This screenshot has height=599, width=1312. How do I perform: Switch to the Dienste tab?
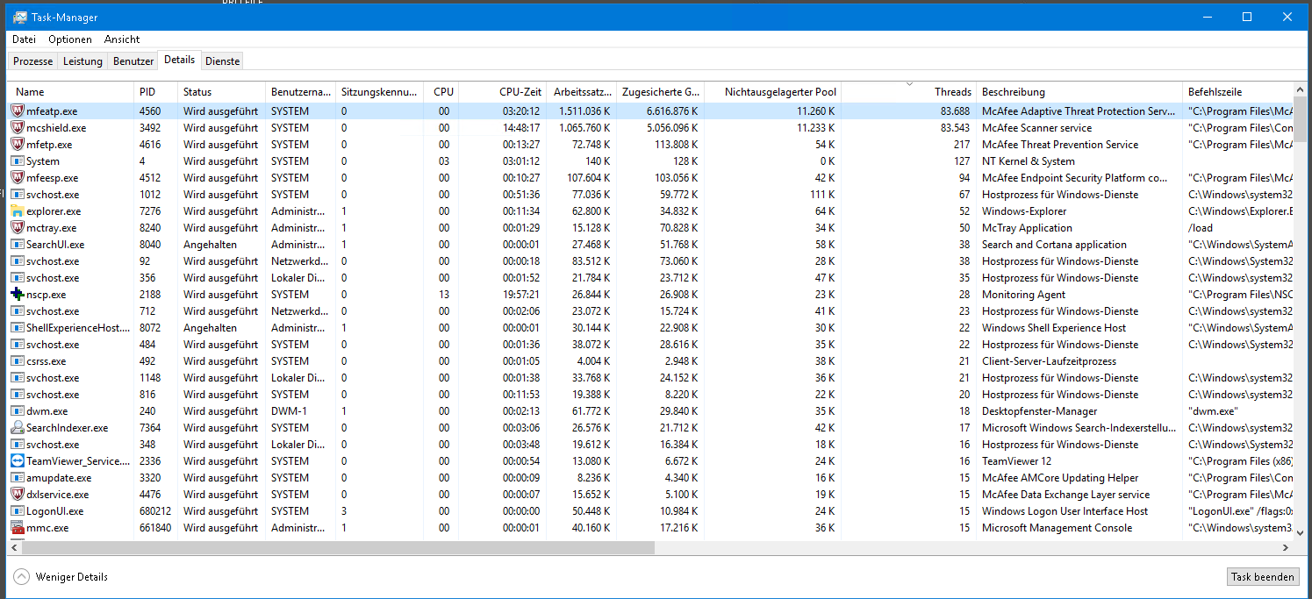pyautogui.click(x=222, y=61)
